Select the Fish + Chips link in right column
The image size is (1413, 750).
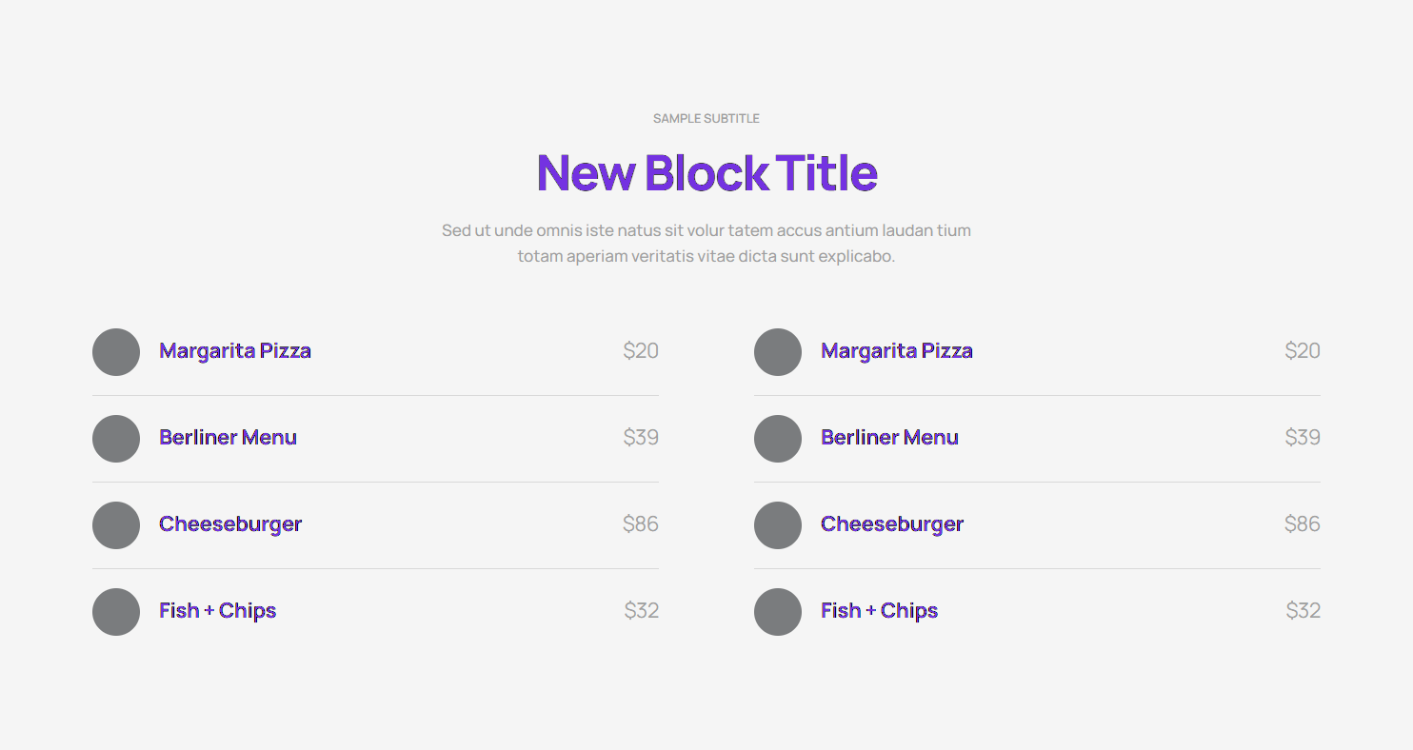tap(879, 610)
